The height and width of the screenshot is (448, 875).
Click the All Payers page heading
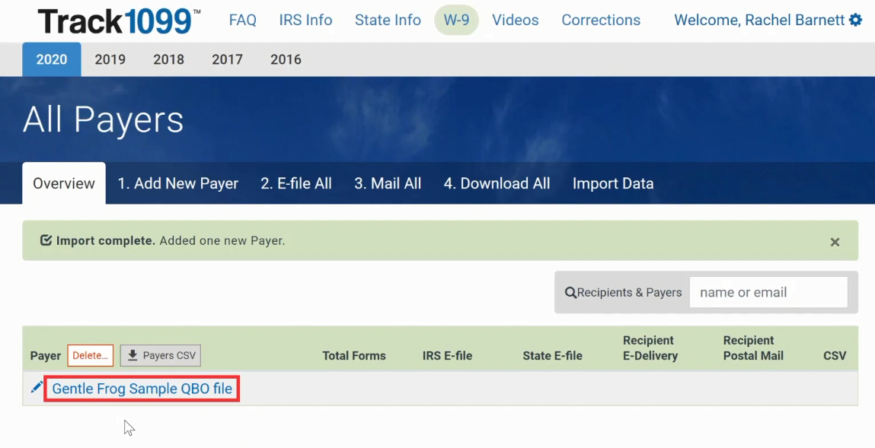point(104,119)
